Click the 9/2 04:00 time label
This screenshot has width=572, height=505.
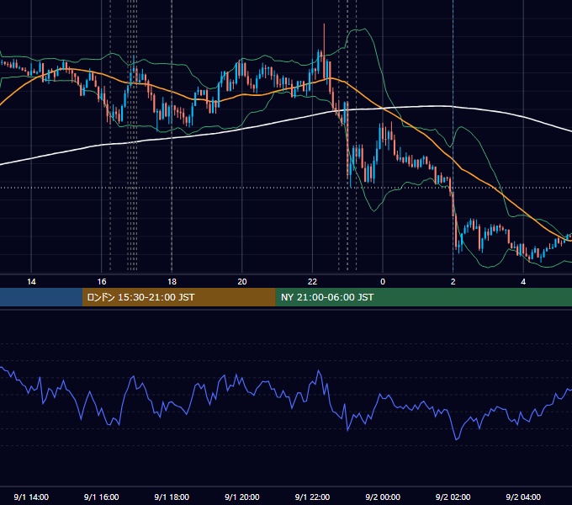click(523, 497)
